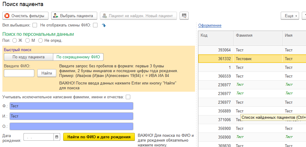
Task: Select female gender radio button
Action: [14, 40]
